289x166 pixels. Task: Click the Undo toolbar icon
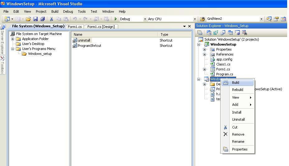click(75, 19)
